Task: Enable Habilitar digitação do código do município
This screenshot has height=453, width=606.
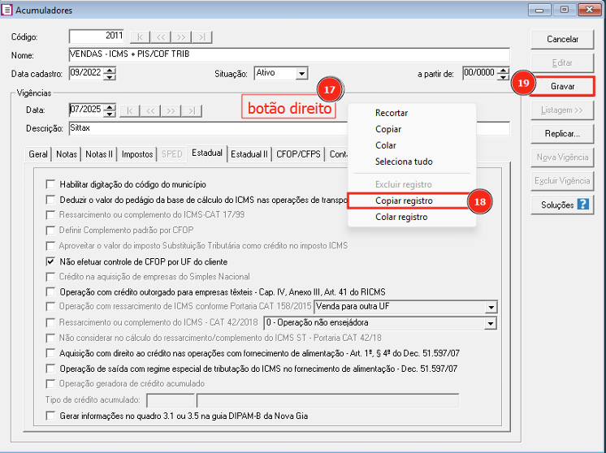Action: [x=51, y=184]
